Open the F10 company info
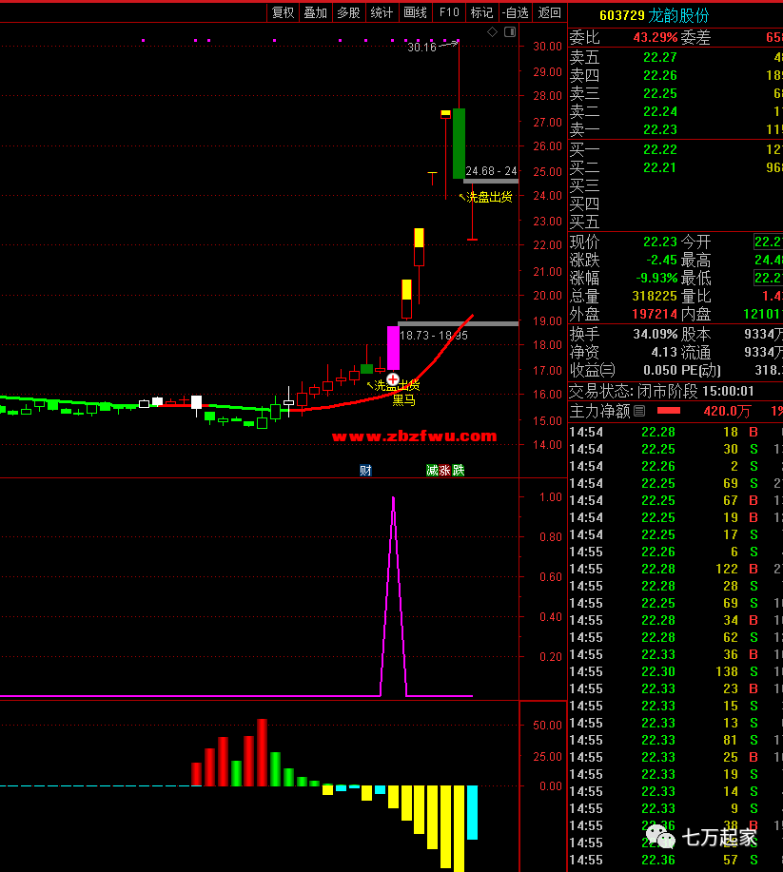783x872 pixels. tap(448, 12)
